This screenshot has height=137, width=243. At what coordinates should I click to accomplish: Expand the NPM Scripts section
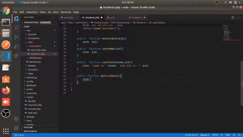click(x=39, y=131)
